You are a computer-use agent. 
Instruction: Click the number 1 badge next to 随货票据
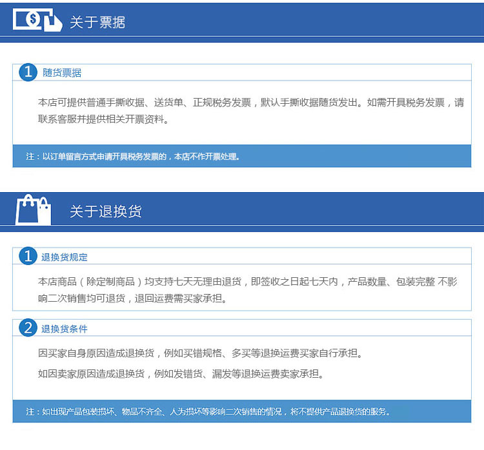pyautogui.click(x=28, y=72)
